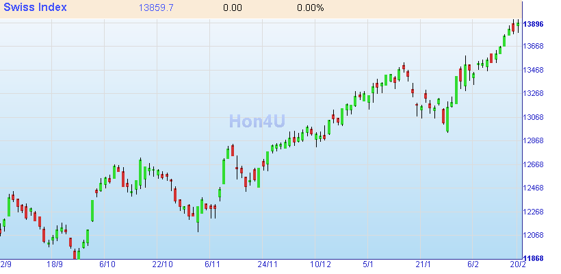This screenshot has width=561, height=274.
Task: Click the 6/2 date on time axis
Action: click(472, 264)
